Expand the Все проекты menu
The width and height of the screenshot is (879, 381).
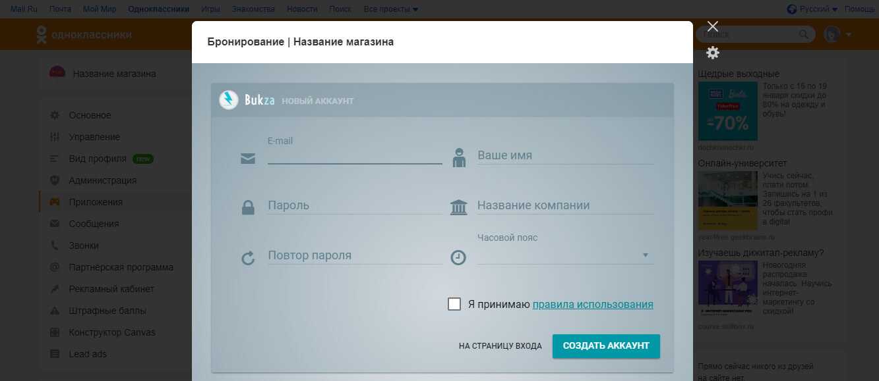pos(391,9)
